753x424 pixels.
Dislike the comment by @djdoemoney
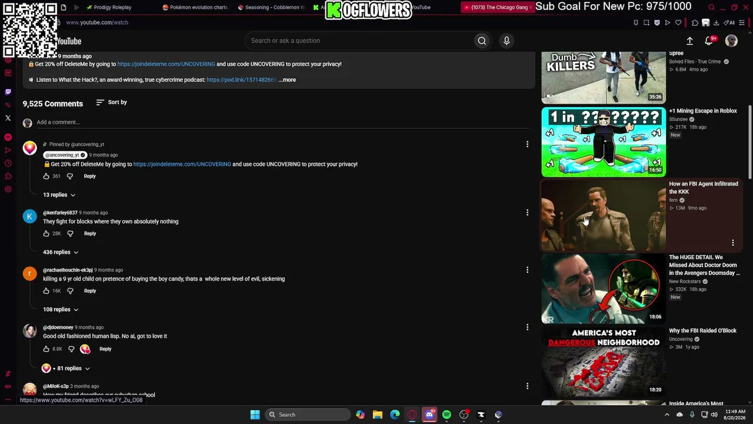[71, 349]
